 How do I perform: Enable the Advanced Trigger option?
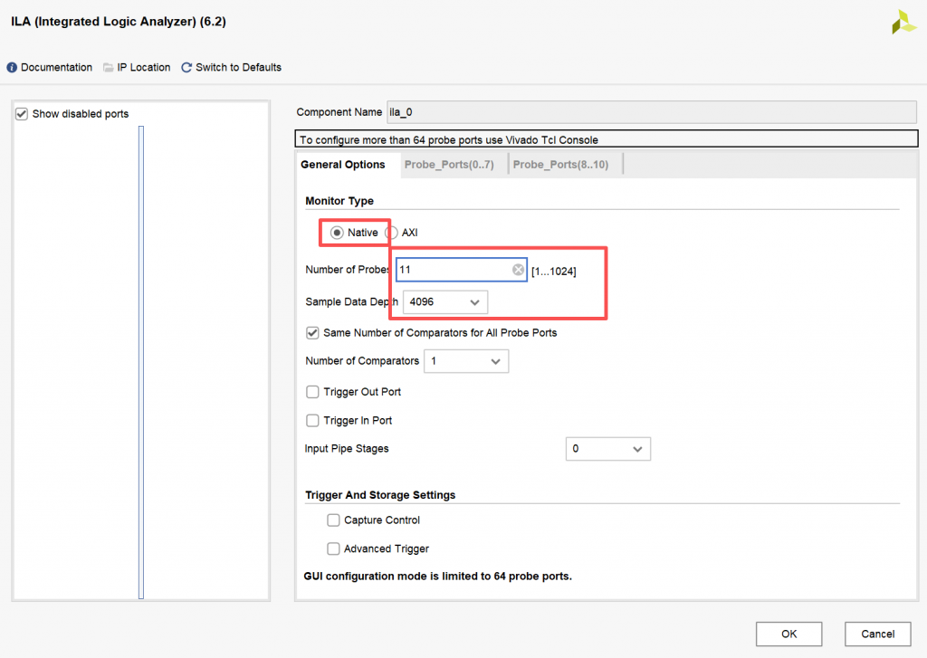tap(334, 548)
